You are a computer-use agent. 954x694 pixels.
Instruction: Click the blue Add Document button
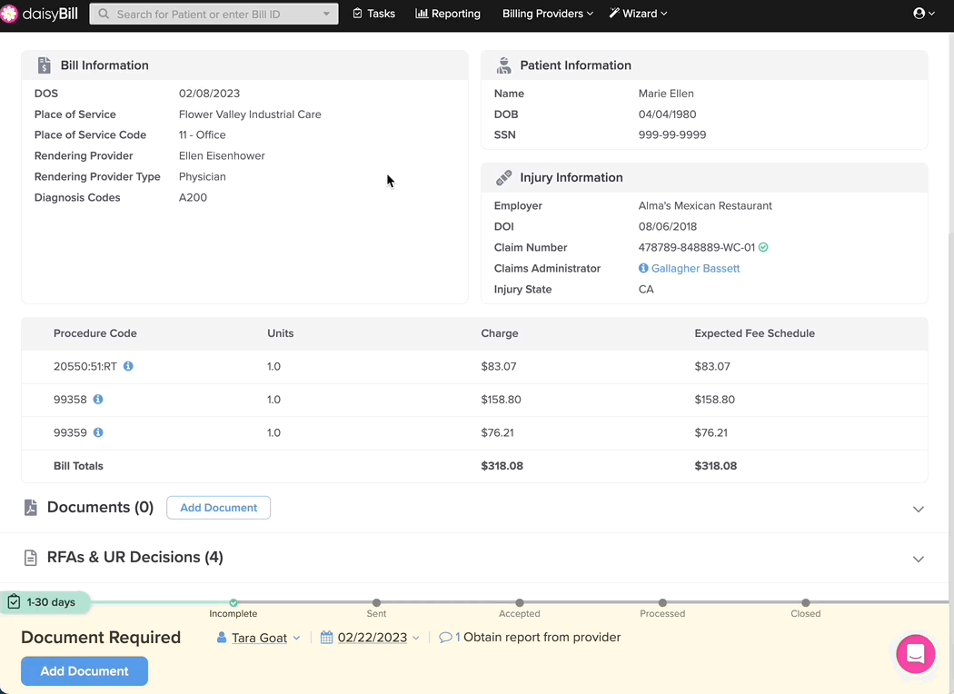pos(84,671)
